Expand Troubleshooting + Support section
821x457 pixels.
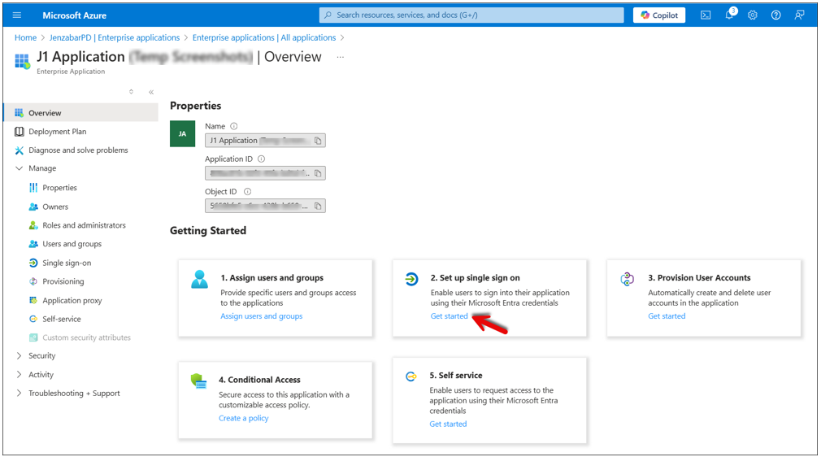click(19, 393)
